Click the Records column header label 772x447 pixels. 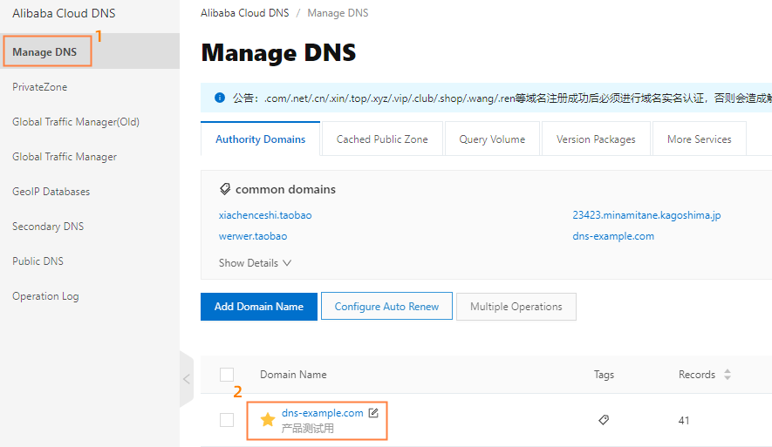pyautogui.click(x=697, y=374)
